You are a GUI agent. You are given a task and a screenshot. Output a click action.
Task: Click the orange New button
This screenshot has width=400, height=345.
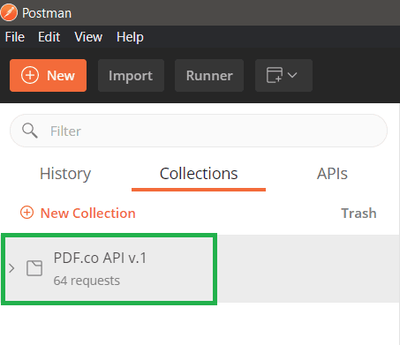pos(48,75)
